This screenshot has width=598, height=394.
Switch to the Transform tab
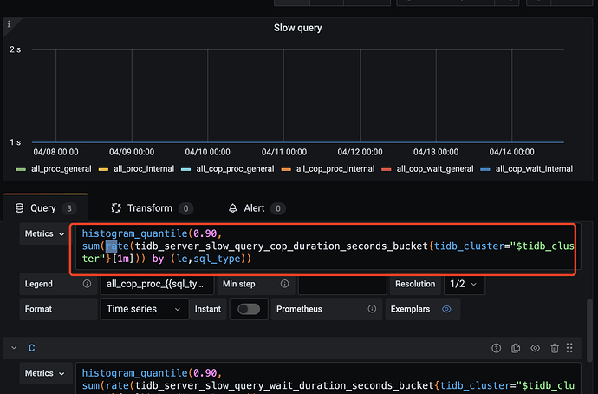tap(152, 208)
